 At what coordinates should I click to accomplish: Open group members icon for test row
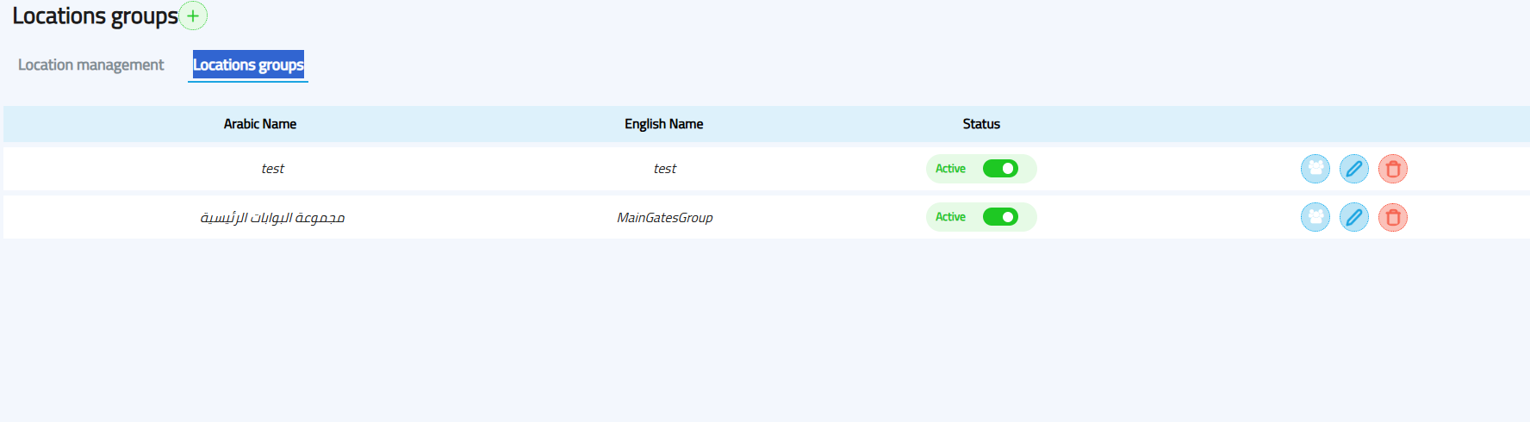[1315, 169]
